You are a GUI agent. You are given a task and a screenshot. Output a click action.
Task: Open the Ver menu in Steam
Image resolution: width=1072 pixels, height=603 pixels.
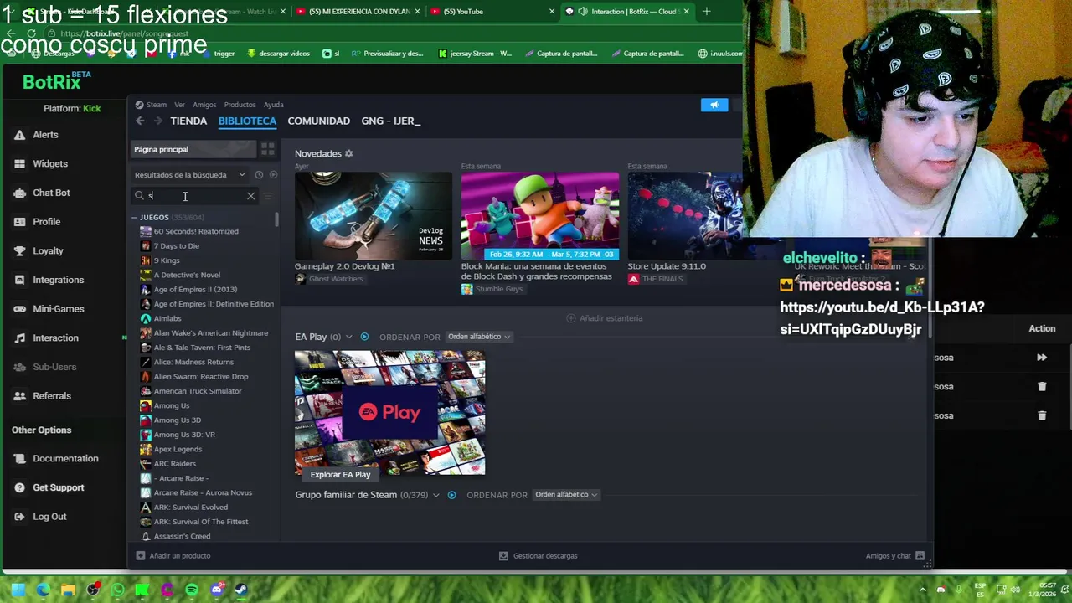[x=179, y=105]
